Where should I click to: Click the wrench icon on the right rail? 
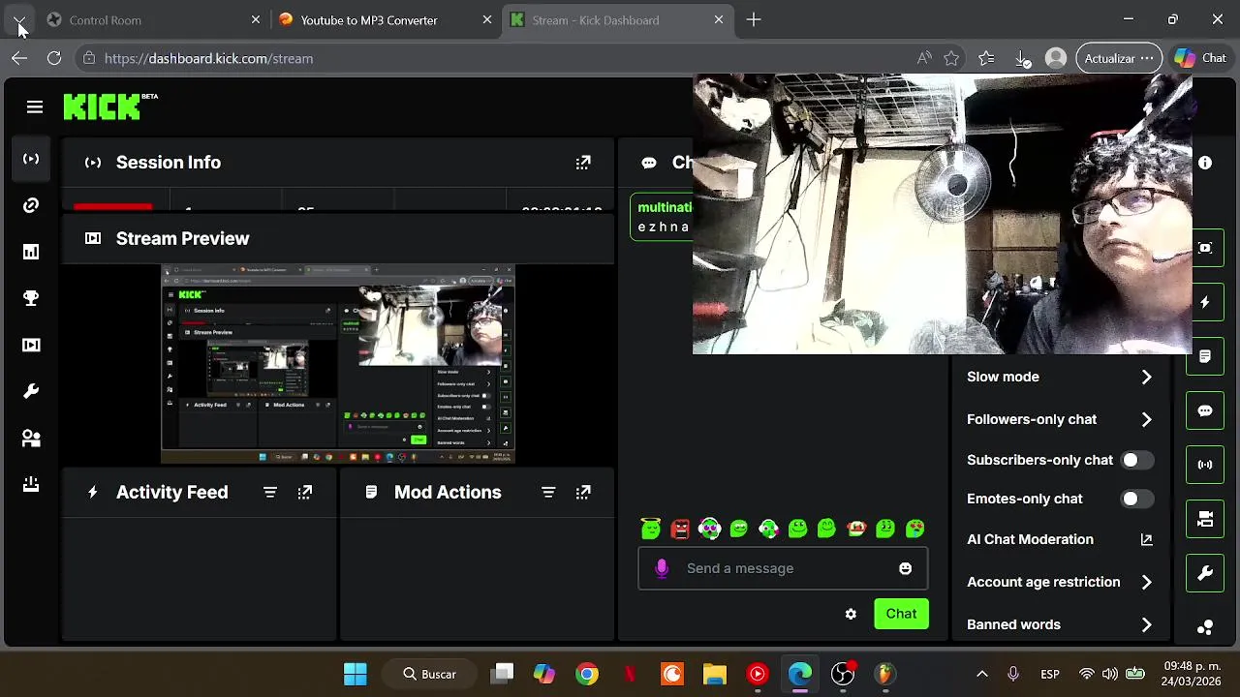coord(1205,574)
